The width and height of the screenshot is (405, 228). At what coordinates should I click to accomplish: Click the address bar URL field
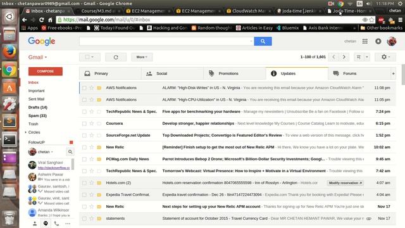(x=209, y=20)
